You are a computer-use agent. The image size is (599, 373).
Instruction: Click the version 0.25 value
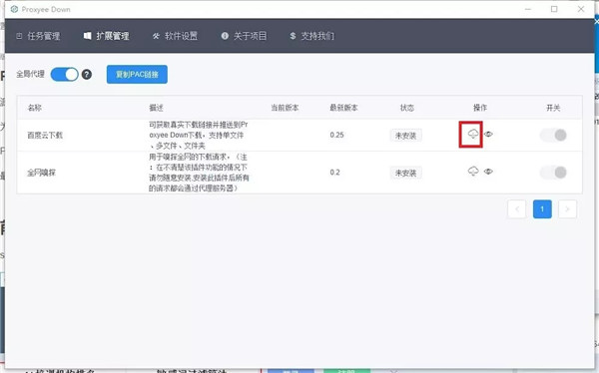pyautogui.click(x=337, y=135)
